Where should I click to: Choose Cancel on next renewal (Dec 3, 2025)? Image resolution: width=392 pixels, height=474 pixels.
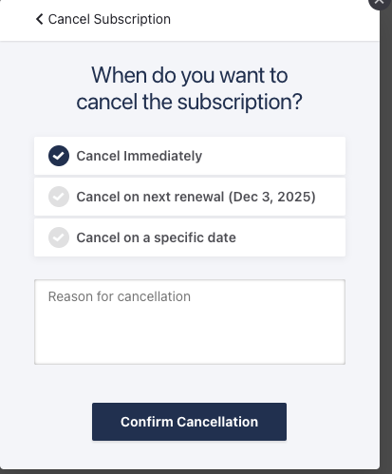190,197
